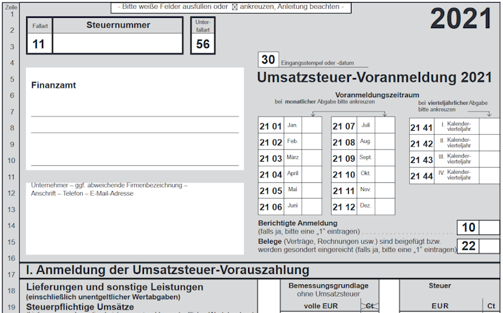Viewport: 503px width, 313px height.
Task: Click the volle EUR column label
Action: (x=321, y=306)
